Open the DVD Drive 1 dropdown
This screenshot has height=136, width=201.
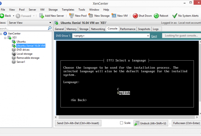click(148, 36)
